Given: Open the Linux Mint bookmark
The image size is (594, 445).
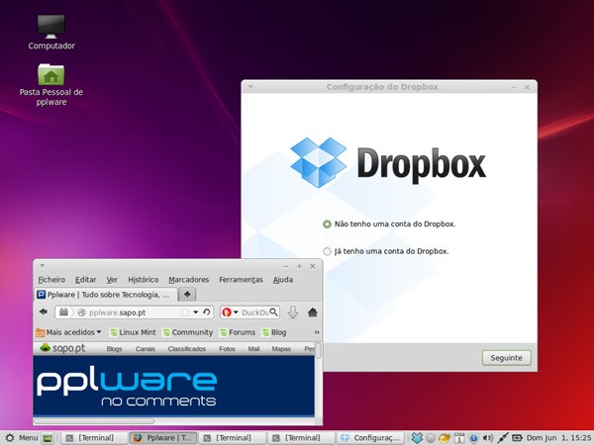Looking at the screenshot, I should [133, 332].
